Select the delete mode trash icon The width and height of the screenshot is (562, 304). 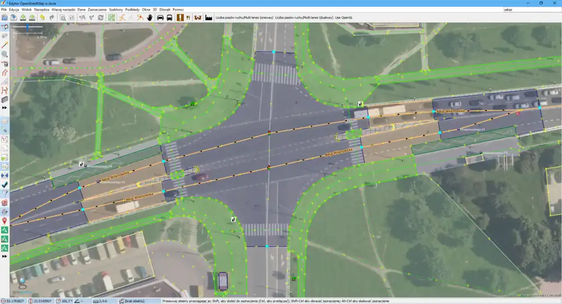(4, 63)
